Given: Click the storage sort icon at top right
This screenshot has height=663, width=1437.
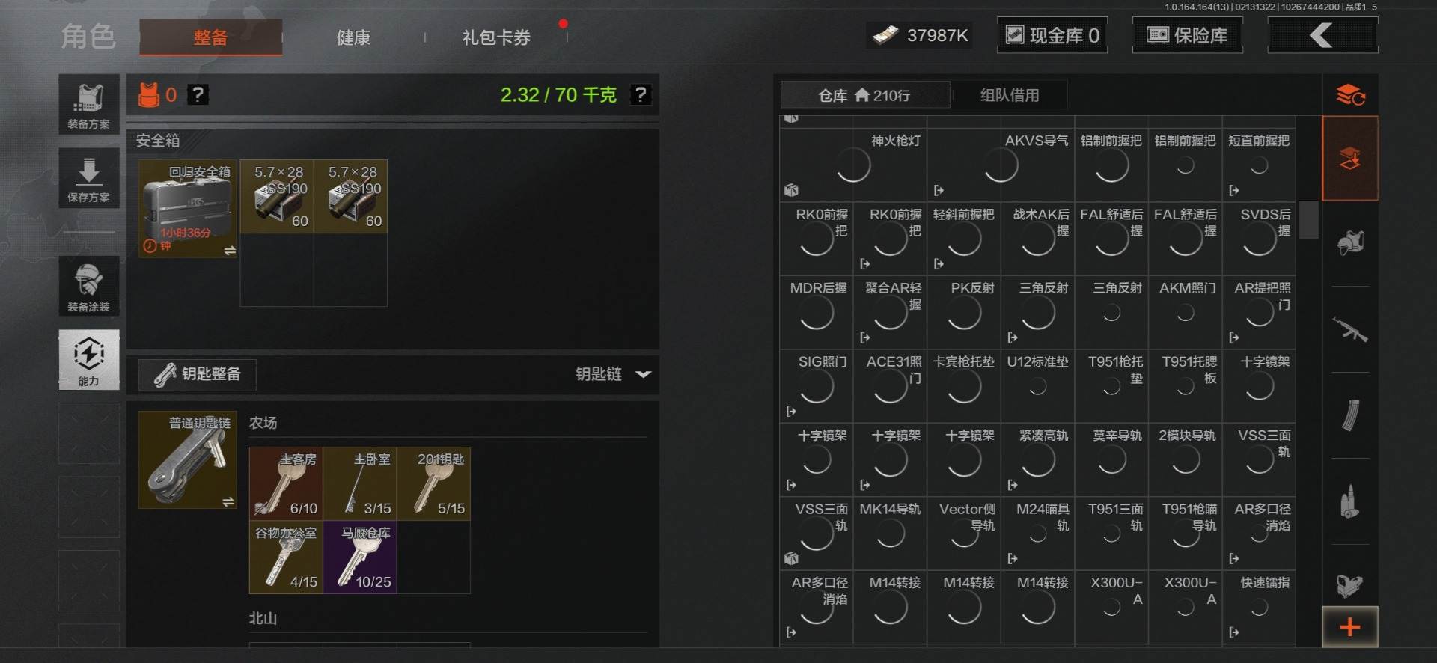Looking at the screenshot, I should (1350, 95).
